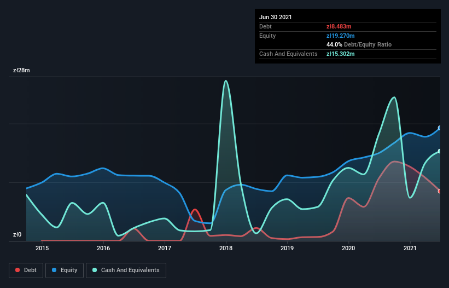
Task: Click the blue Equity end-point marker
Action: tap(440, 128)
